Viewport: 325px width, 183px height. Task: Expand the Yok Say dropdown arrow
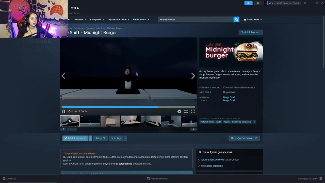tap(125, 138)
